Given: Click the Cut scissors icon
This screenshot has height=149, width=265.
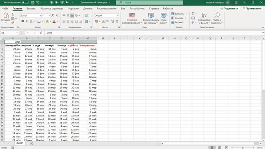Looking at the screenshot, I should (x=13, y=14).
